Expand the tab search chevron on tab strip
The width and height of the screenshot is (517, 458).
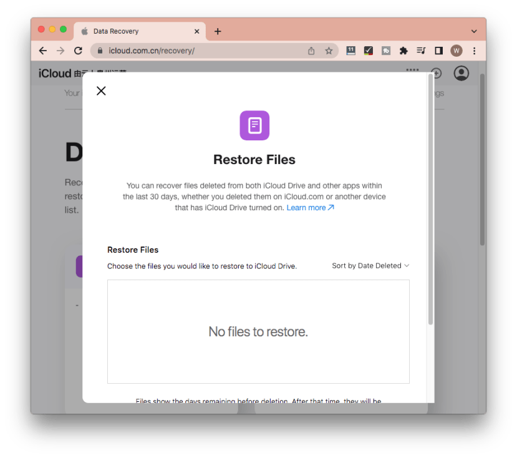(473, 31)
